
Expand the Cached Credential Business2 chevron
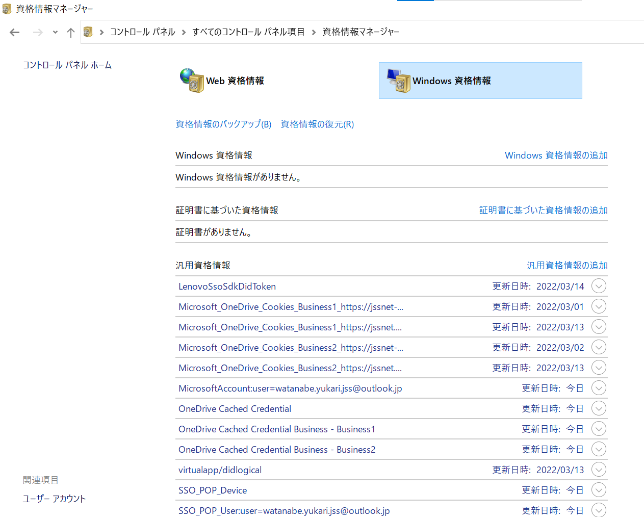[599, 449]
